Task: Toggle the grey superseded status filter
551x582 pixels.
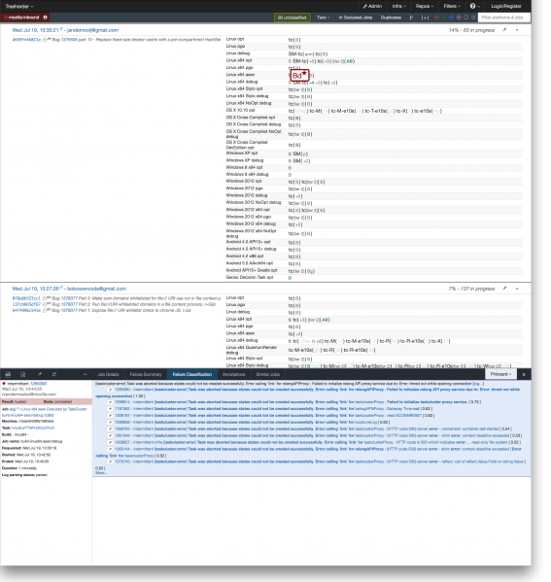Action: [473, 17]
